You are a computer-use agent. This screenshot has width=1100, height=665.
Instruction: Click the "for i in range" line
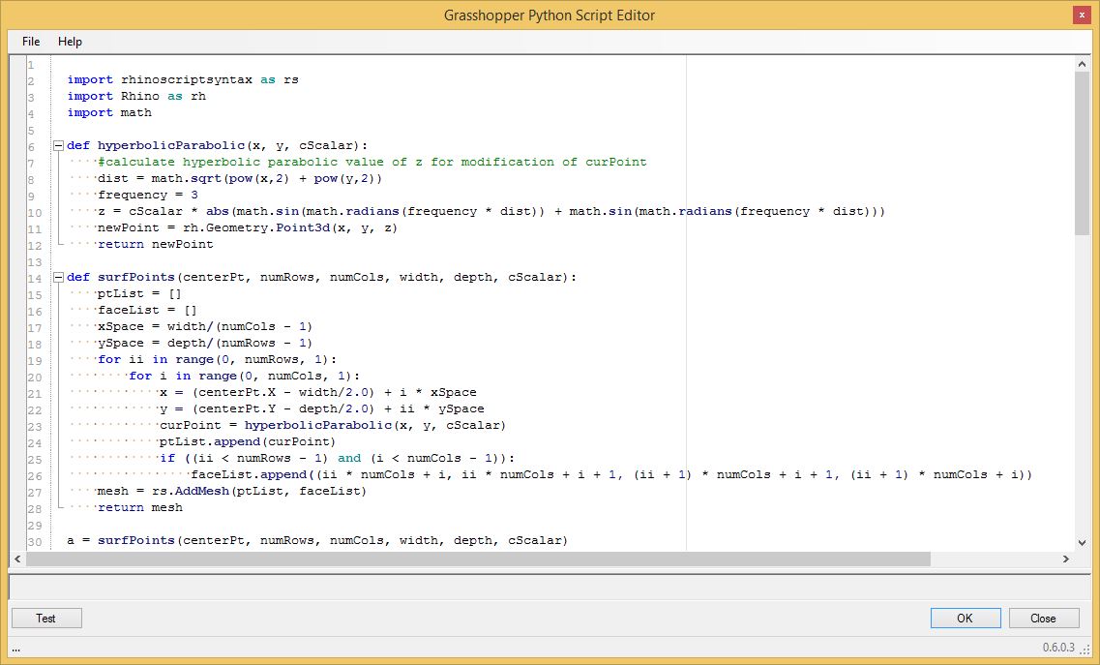[x=244, y=377]
